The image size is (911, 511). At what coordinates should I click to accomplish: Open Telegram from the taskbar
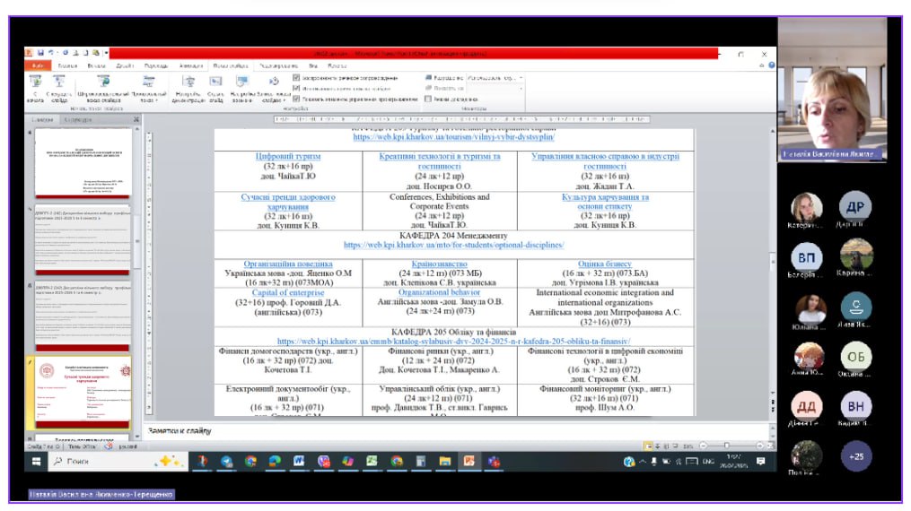click(226, 461)
